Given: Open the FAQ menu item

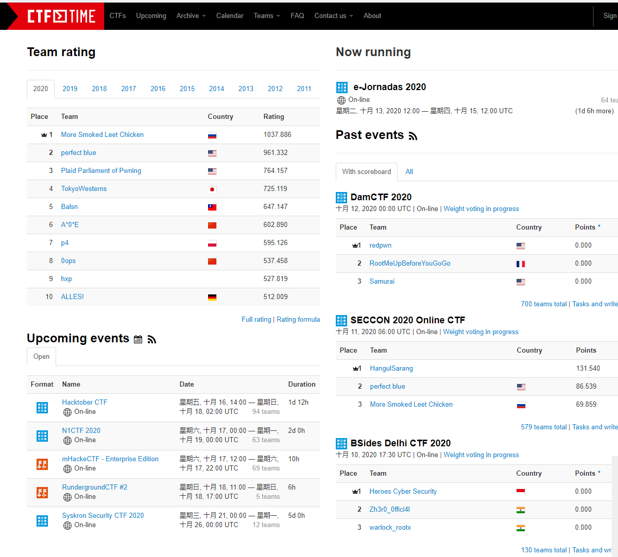Looking at the screenshot, I should [x=297, y=16].
